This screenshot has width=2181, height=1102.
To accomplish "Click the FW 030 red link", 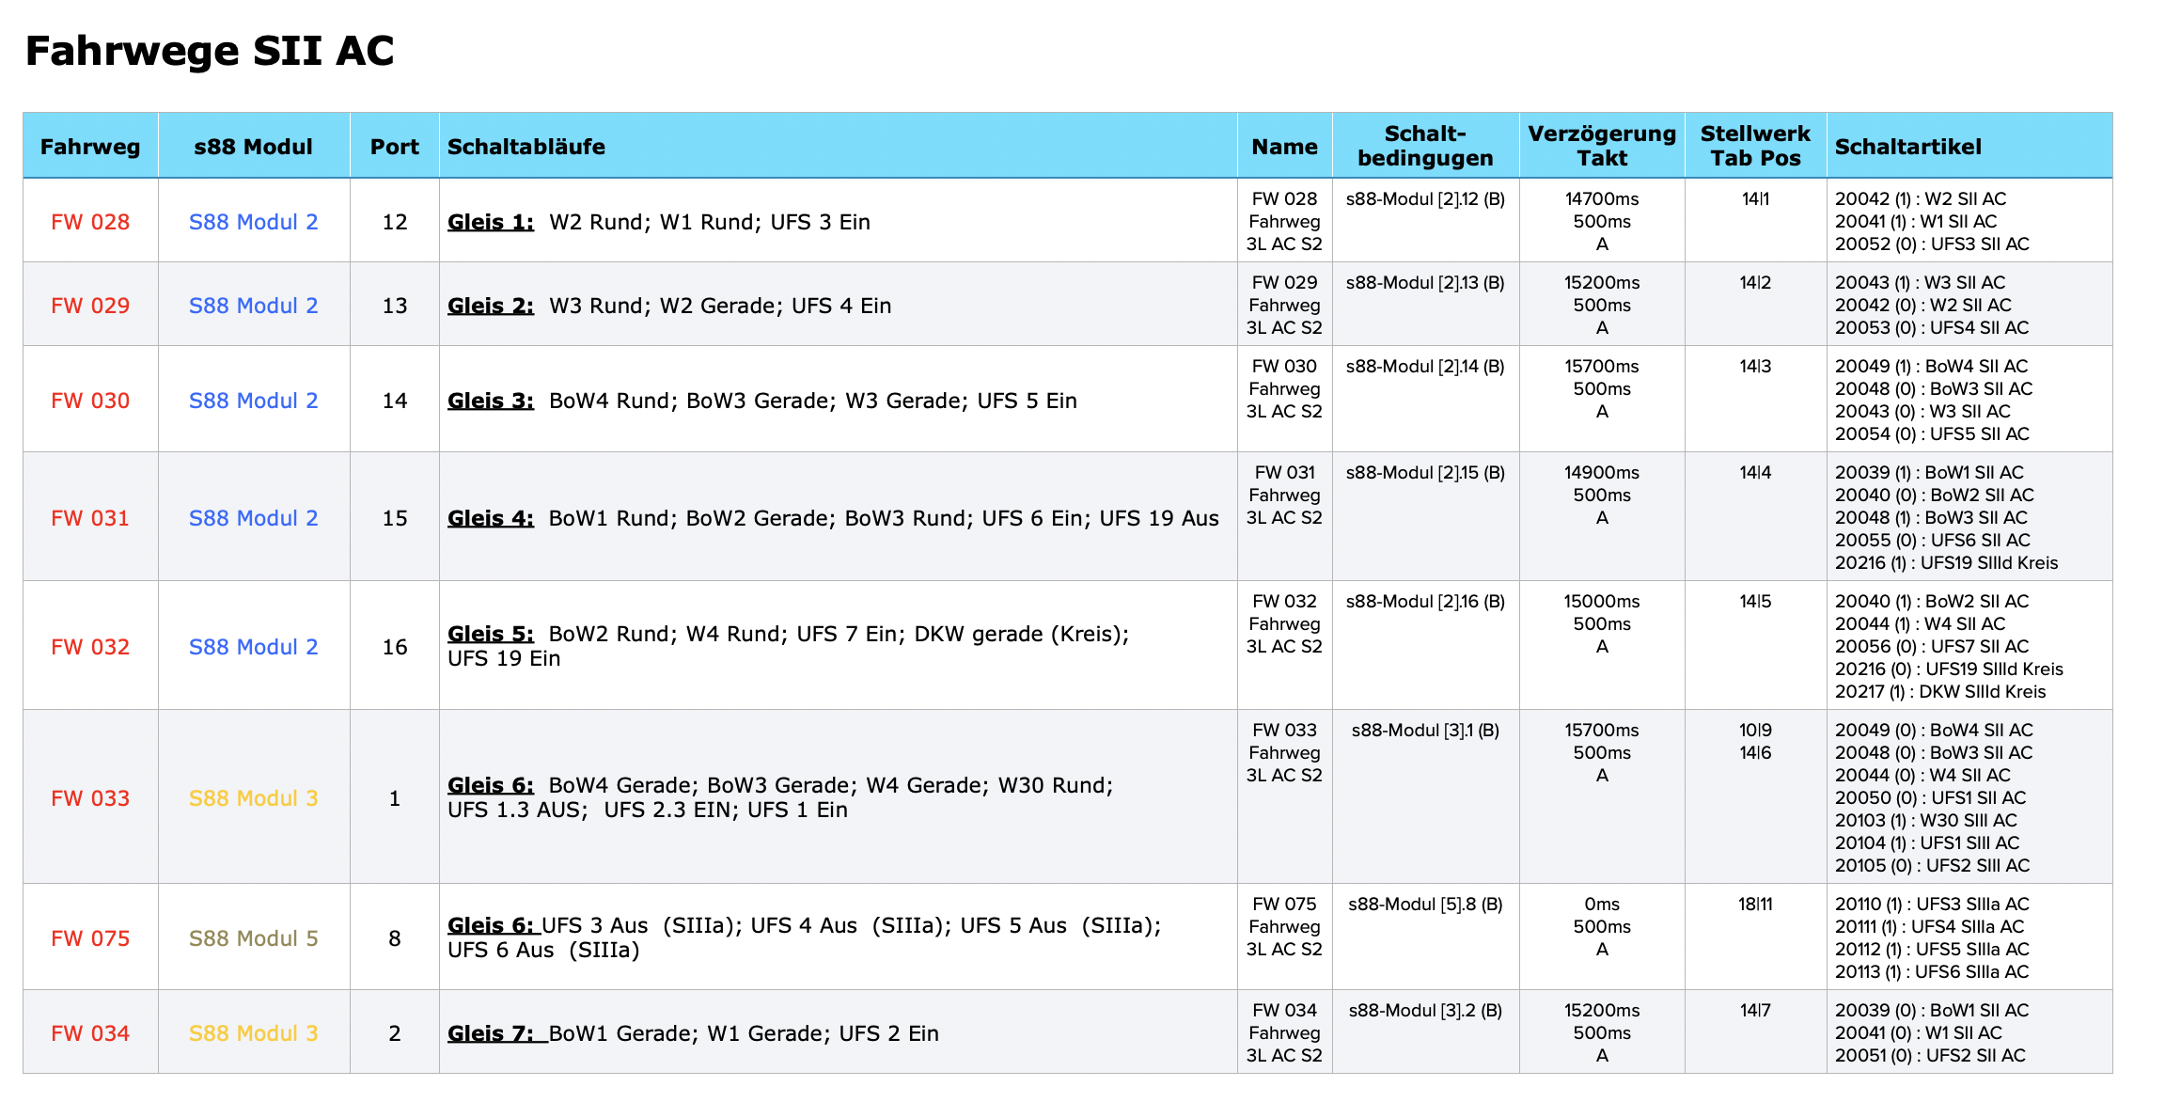I will click(x=90, y=401).
